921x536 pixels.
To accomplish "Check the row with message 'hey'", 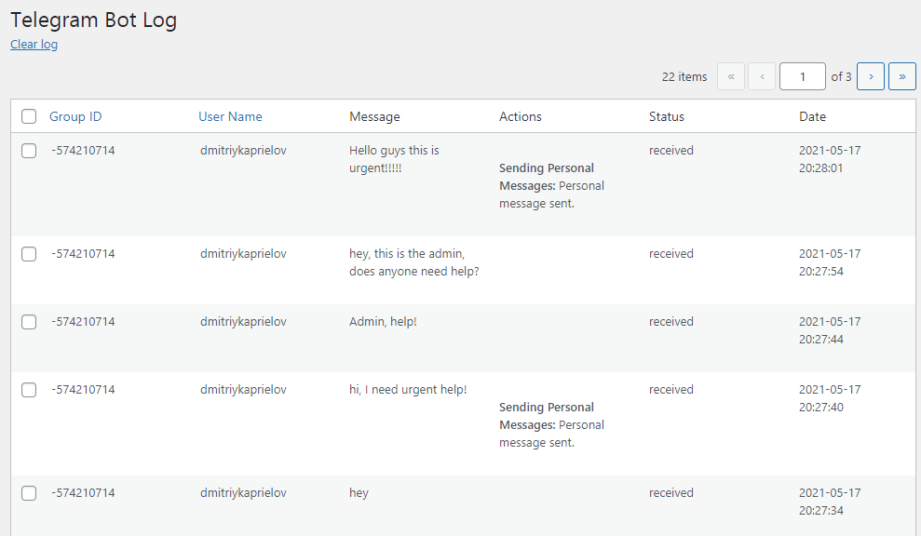I will pos(29,493).
